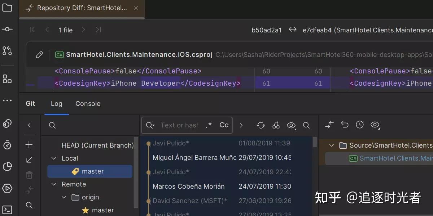Open the Pull Requests sidebar icon
Image resolution: width=433 pixels, height=216 pixels.
click(7, 51)
